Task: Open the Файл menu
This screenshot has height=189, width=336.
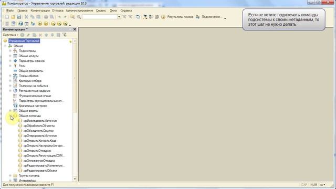Action: tap(9, 10)
